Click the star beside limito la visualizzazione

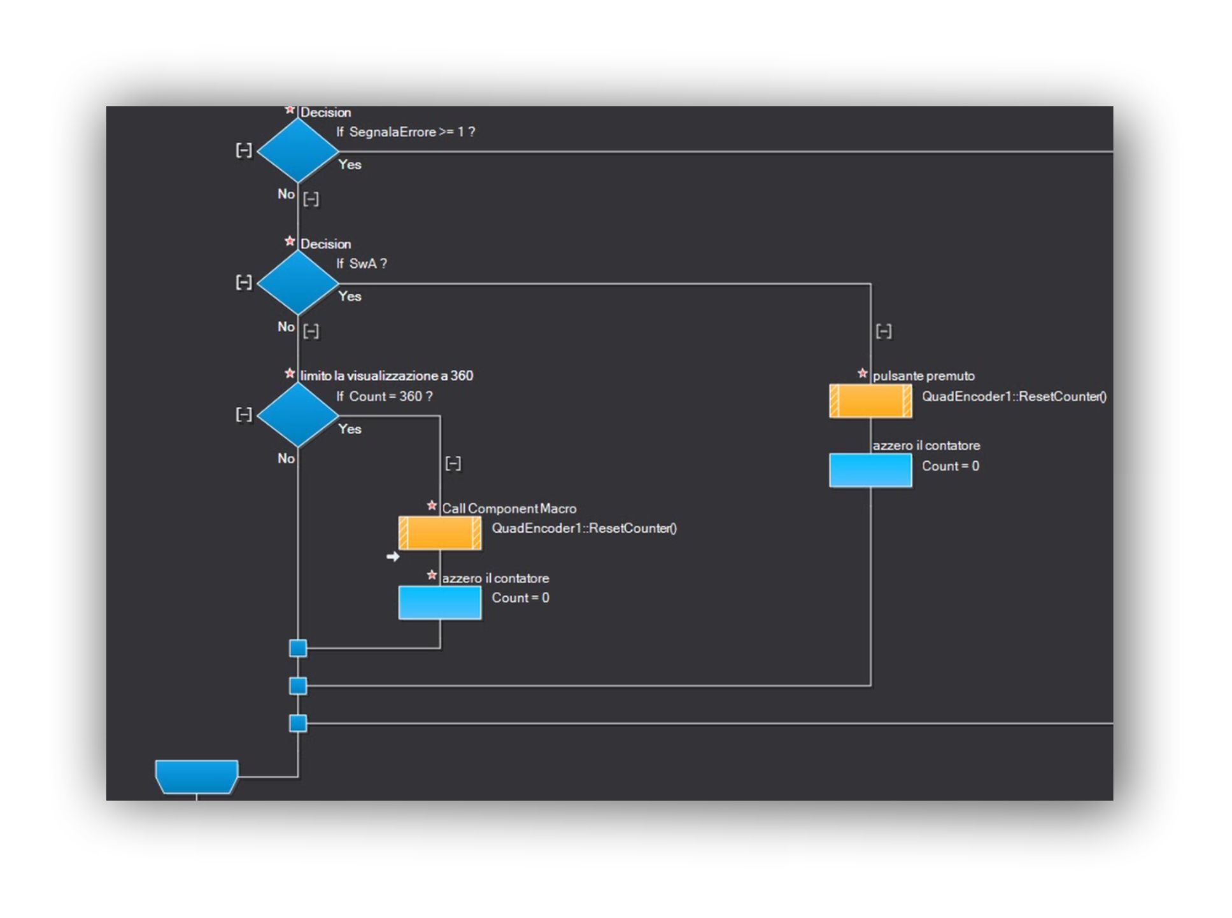coord(290,374)
